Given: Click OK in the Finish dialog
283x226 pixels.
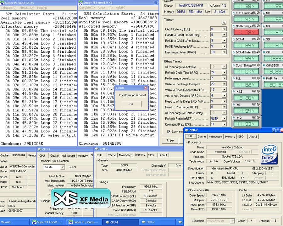Looking at the screenshot, I should 131,104.
